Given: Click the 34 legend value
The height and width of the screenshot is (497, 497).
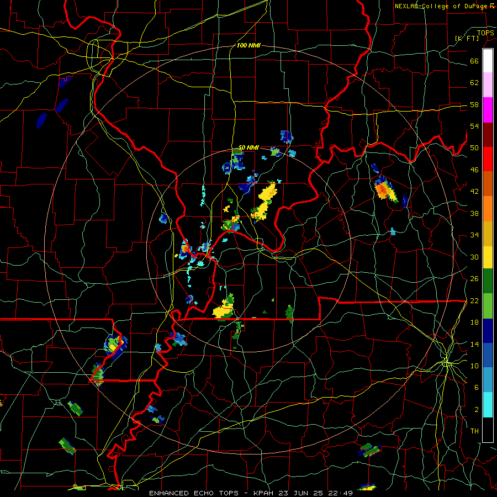Looking at the screenshot, I should pos(474,235).
